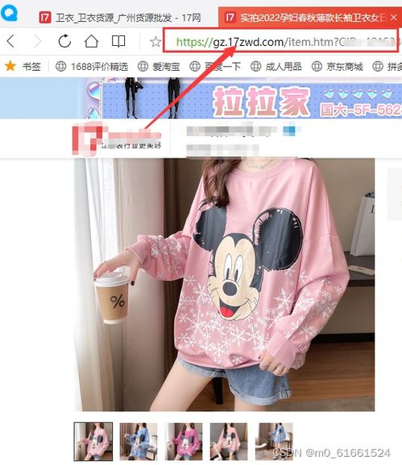Click the browser back arrow

(x=10, y=41)
